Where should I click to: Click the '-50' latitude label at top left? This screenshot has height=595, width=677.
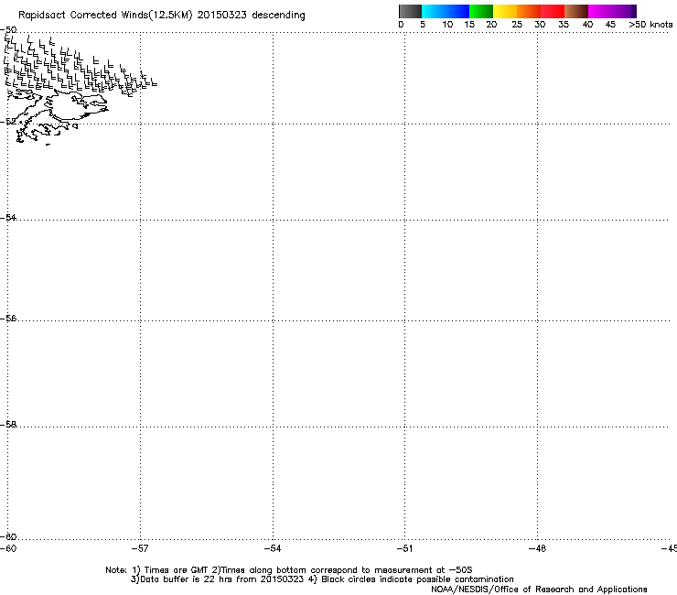(x=8, y=30)
